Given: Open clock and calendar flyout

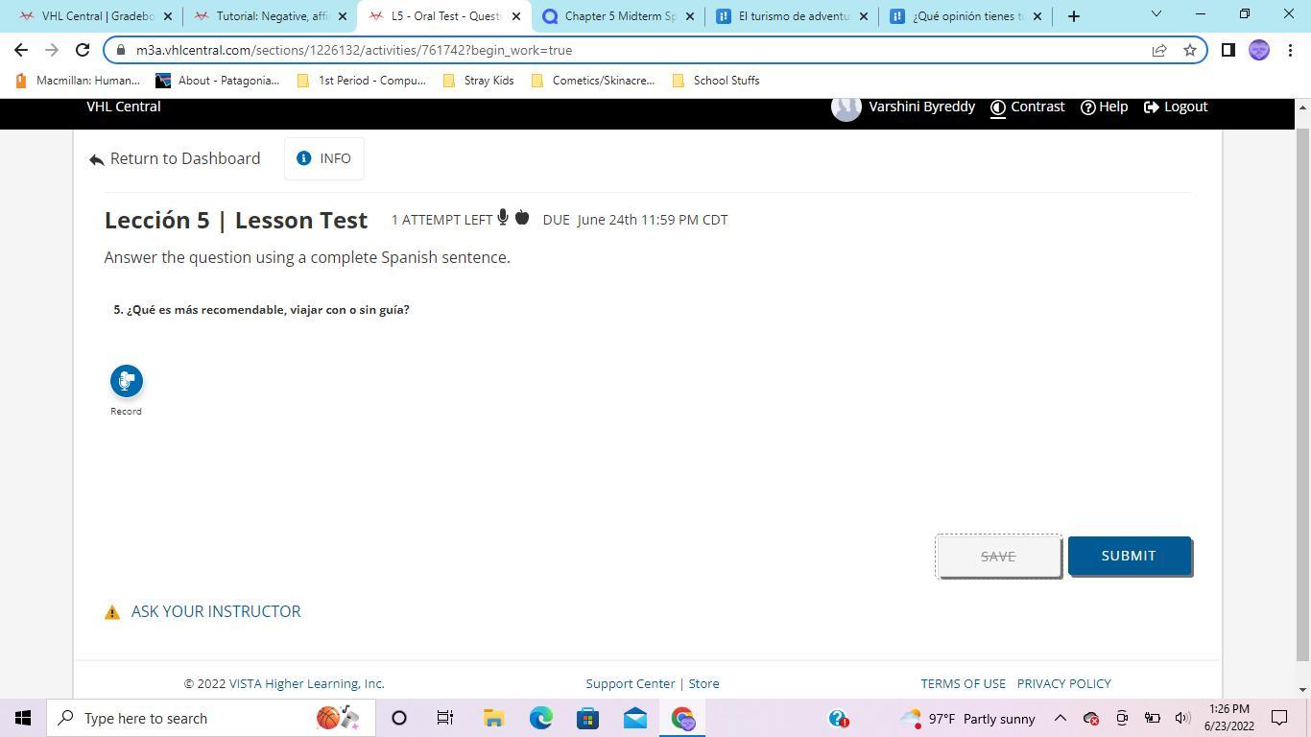Looking at the screenshot, I should [1228, 718].
